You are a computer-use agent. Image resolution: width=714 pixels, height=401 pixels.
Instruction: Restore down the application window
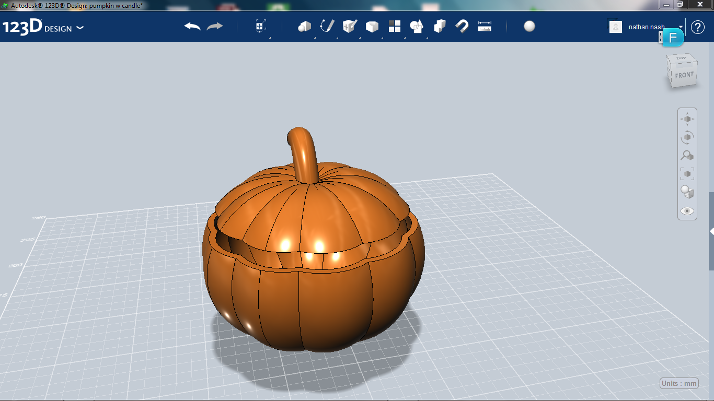click(x=680, y=4)
